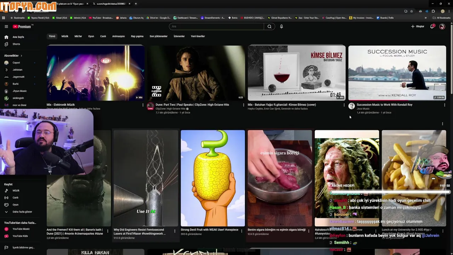Select the Son yüklenenler filter chip
This screenshot has height=255, width=453.
point(158,36)
